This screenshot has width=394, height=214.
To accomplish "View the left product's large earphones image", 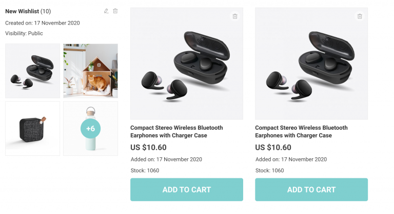I will click(187, 64).
